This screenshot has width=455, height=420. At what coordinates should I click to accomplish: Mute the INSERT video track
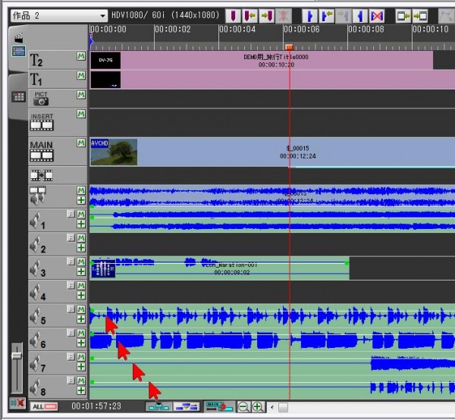[81, 114]
